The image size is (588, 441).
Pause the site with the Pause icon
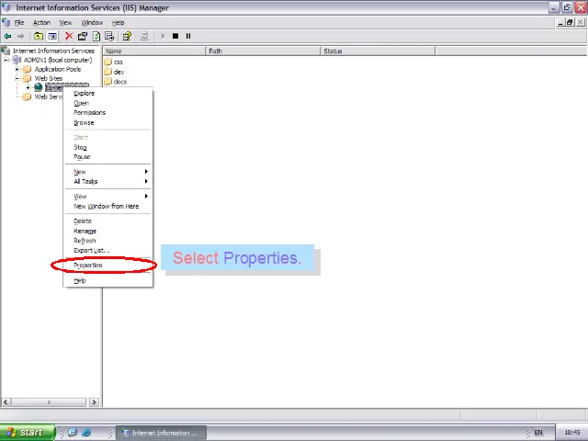pos(188,36)
